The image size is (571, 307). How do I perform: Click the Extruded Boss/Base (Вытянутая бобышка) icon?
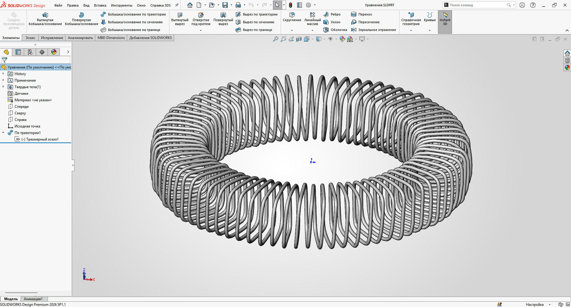pos(45,15)
